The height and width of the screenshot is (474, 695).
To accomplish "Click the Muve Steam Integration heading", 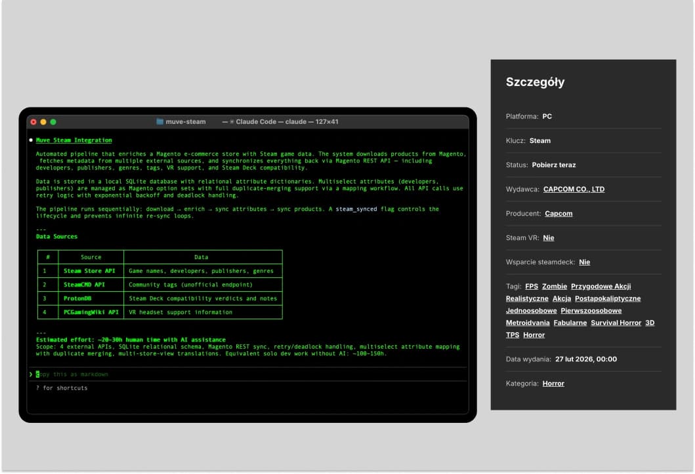I will pos(74,140).
